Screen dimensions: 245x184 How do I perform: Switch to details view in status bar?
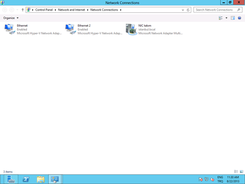click(236, 171)
